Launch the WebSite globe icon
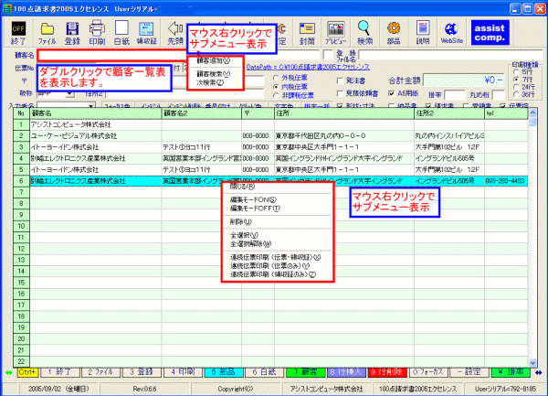This screenshot has height=396, width=548. pos(451,33)
